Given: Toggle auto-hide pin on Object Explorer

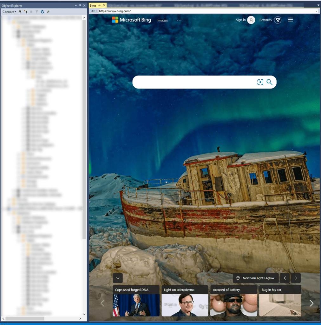Looking at the screenshot, I should [x=80, y=6].
